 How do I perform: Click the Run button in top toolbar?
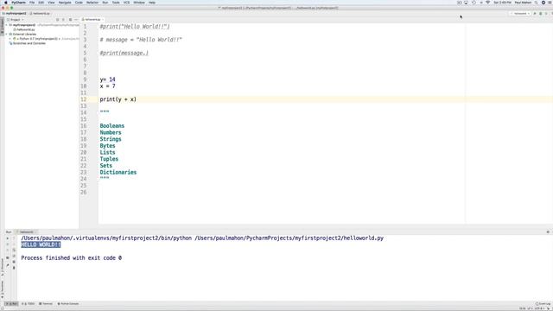pyautogui.click(x=535, y=14)
